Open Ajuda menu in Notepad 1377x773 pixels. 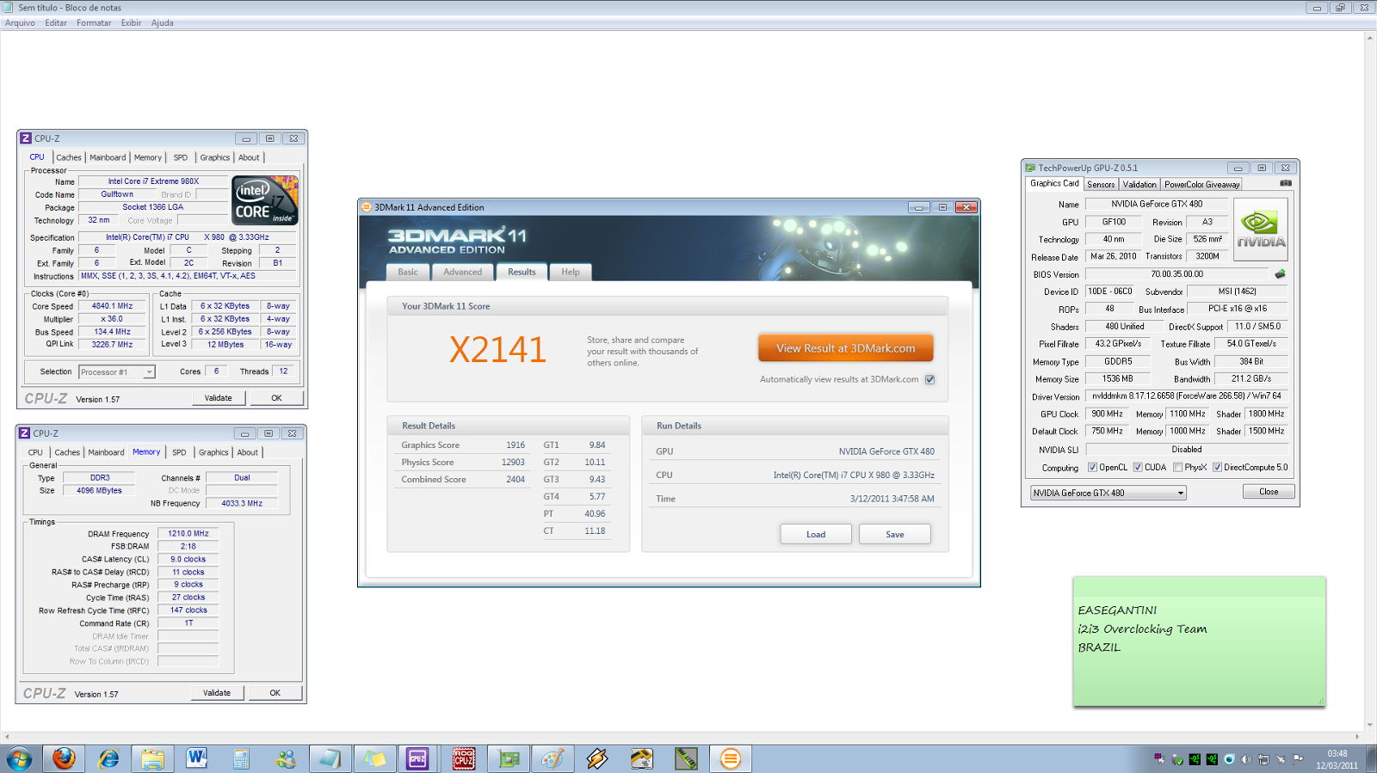click(163, 23)
